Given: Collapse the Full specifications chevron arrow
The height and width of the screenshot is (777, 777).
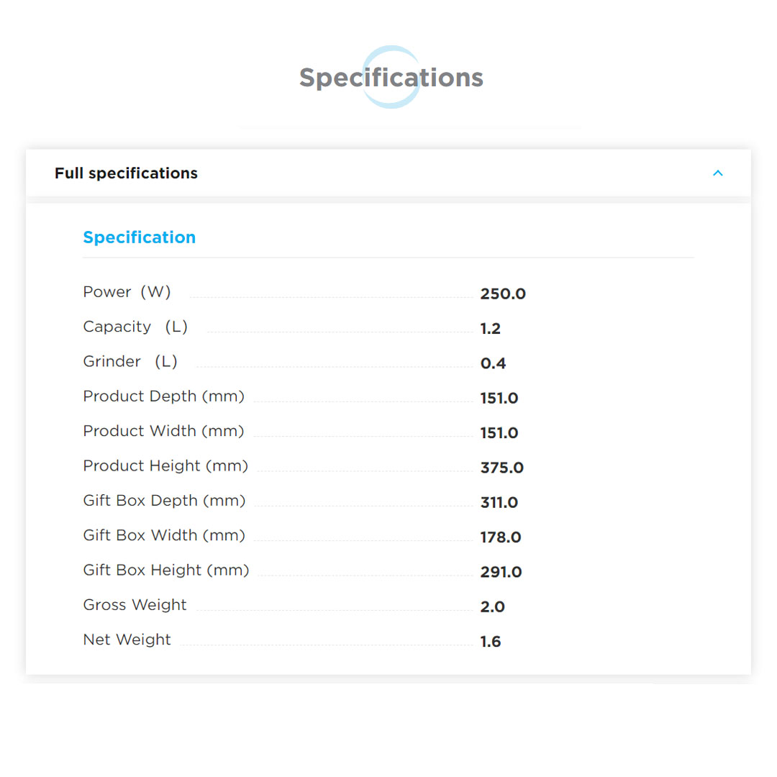Looking at the screenshot, I should click(717, 173).
